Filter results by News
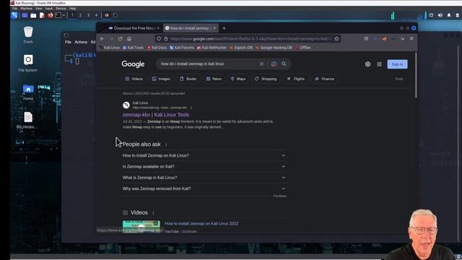Viewport: 462px width, 260px height. 214,79
